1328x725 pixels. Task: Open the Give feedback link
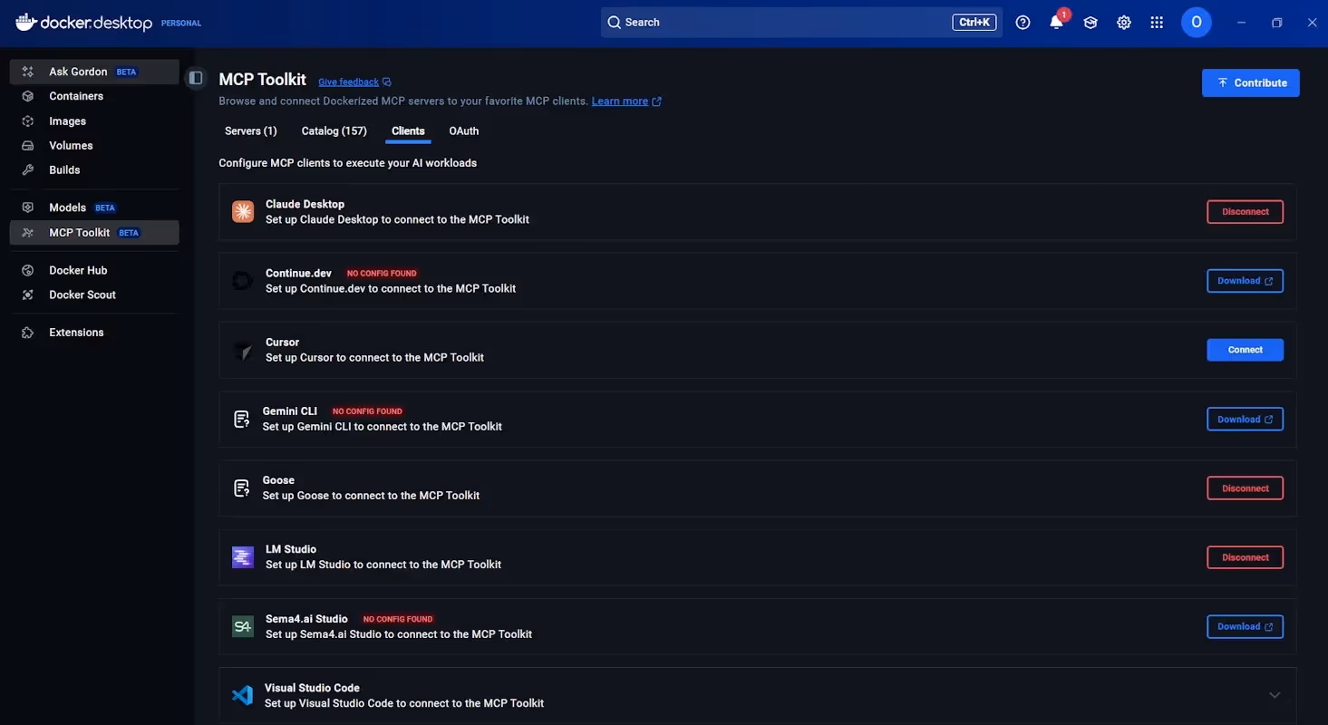pyautogui.click(x=354, y=82)
